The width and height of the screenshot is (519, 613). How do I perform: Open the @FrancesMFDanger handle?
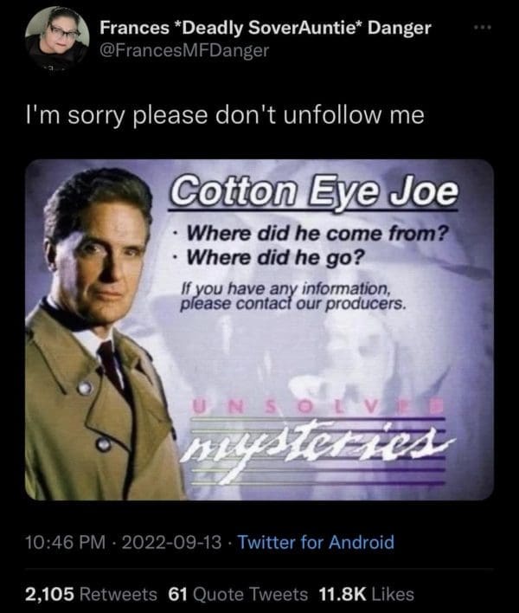pos(184,50)
